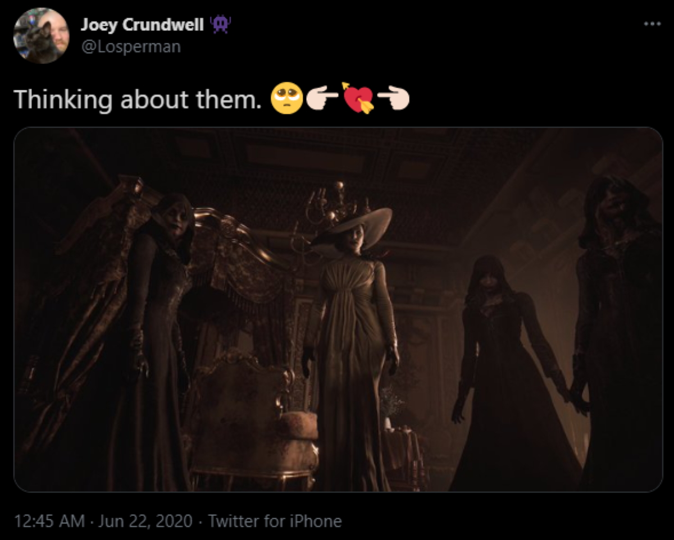
Task: Select the tweet text 'Thinking about them.'
Action: (138, 99)
